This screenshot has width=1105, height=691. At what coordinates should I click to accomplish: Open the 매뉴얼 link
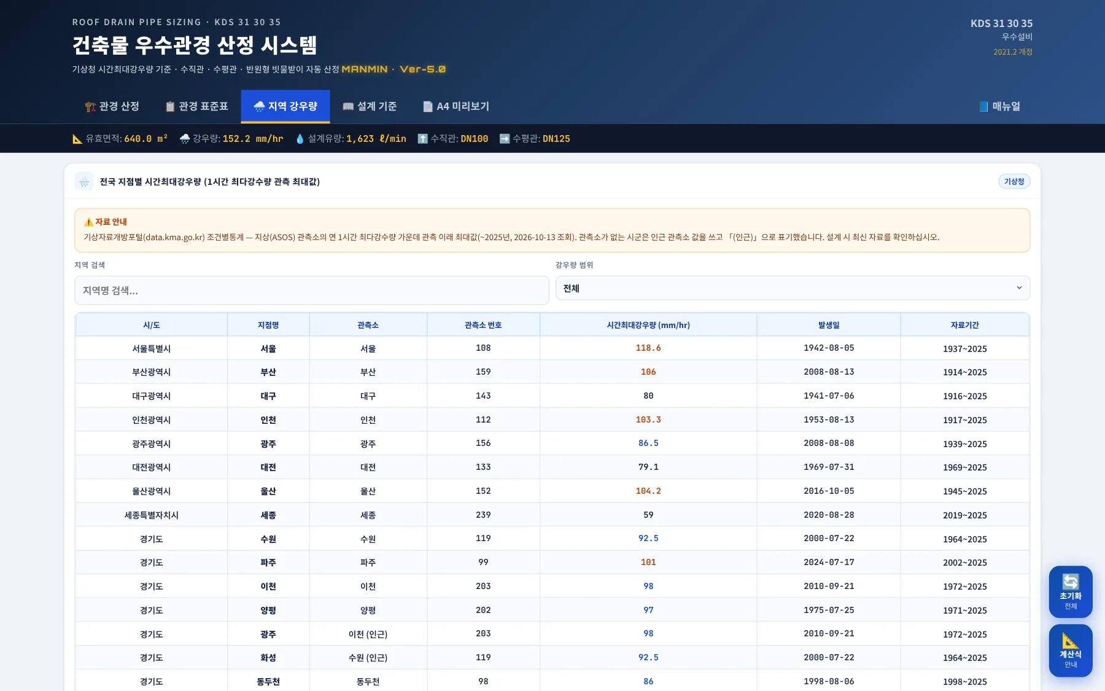click(1000, 106)
